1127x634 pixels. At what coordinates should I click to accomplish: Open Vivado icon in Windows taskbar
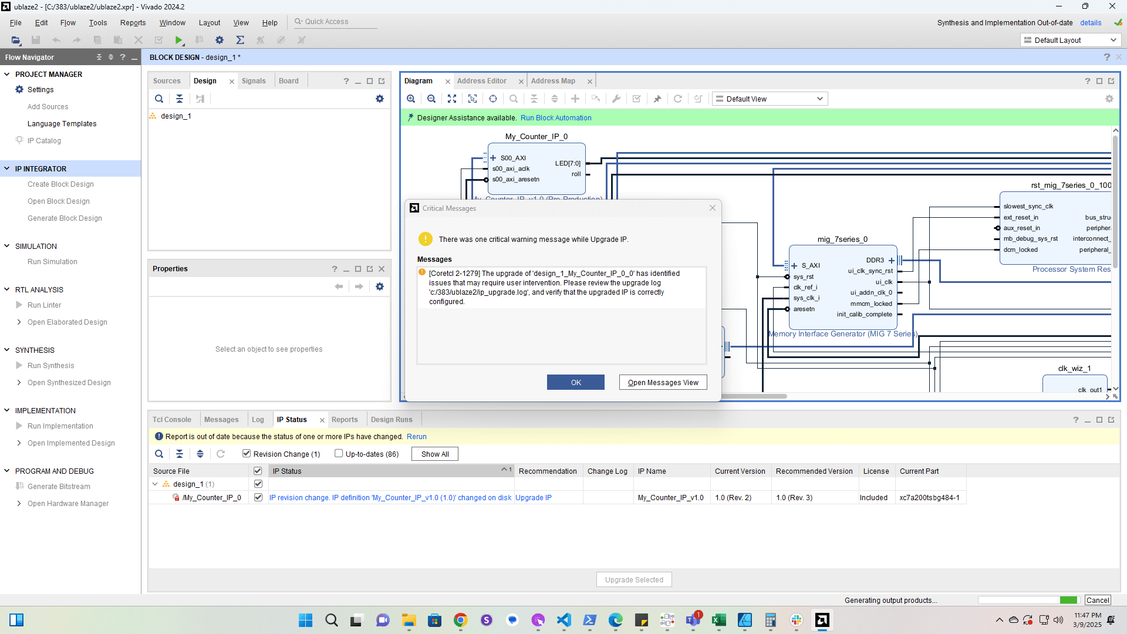coord(822,620)
